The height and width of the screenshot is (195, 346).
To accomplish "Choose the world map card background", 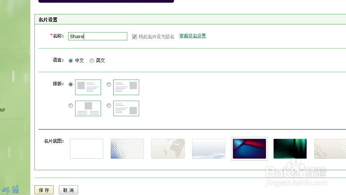I will tap(168, 149).
